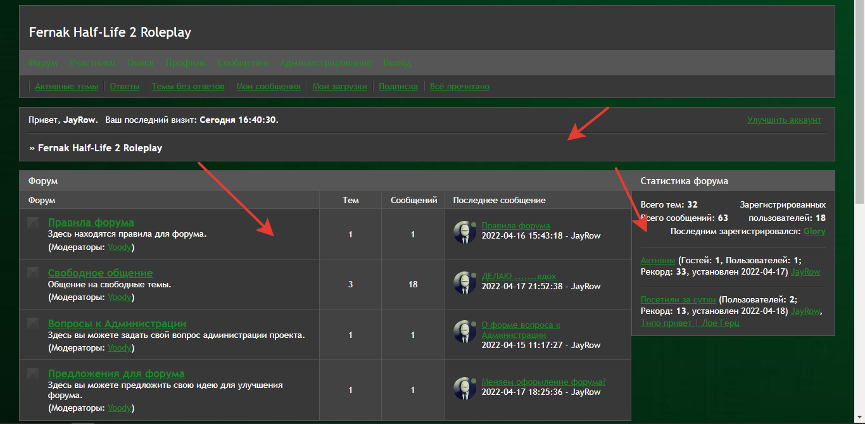
Task: Open last post О форме вопроса к Администрации
Action: (x=521, y=330)
